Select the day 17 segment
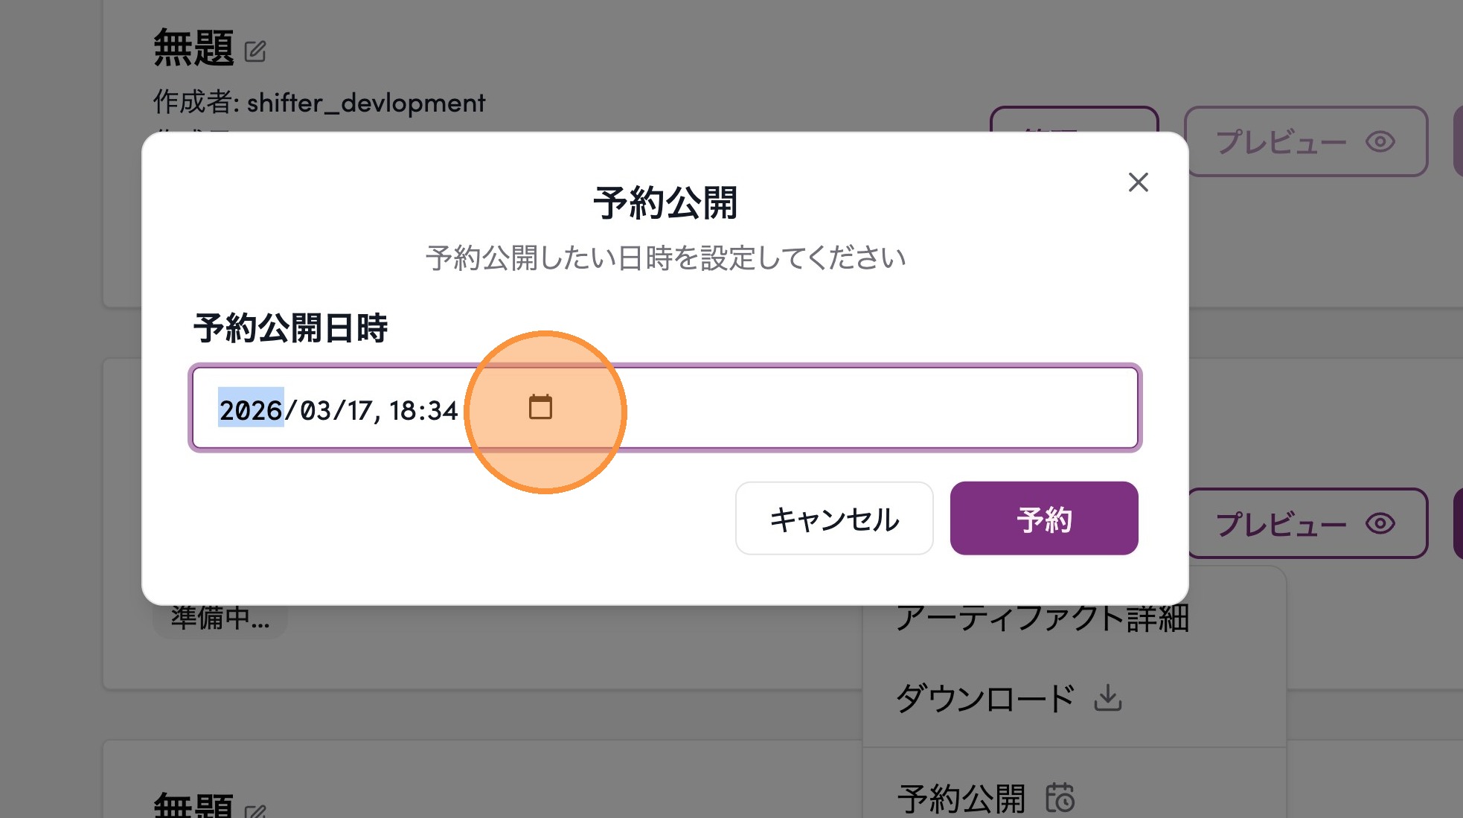 pyautogui.click(x=359, y=410)
